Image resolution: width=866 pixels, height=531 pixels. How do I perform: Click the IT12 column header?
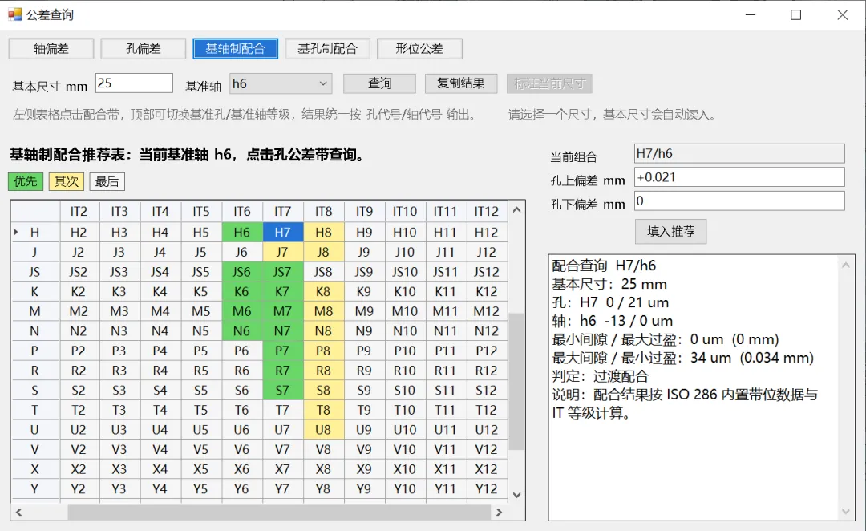click(487, 212)
